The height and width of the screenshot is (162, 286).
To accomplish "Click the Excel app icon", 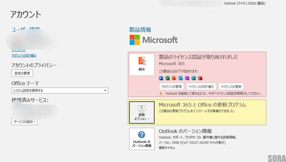I will (168, 78).
